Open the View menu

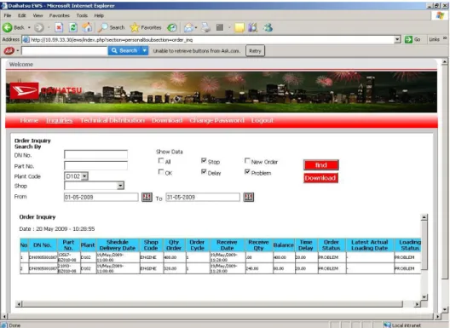37,15
